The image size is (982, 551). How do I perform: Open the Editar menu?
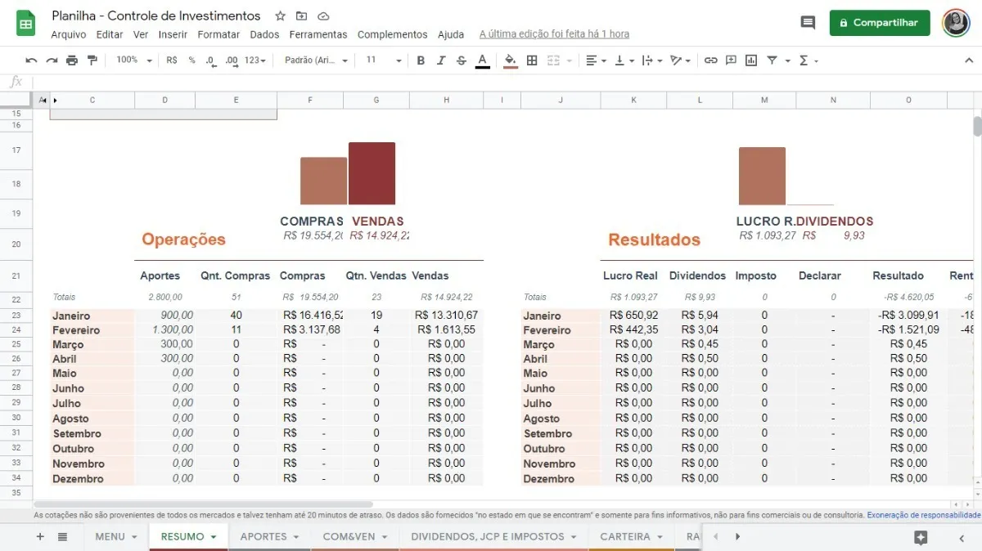pyautogui.click(x=110, y=34)
